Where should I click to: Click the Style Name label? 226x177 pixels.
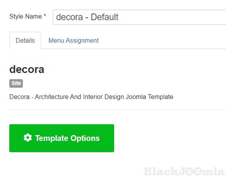click(25, 16)
